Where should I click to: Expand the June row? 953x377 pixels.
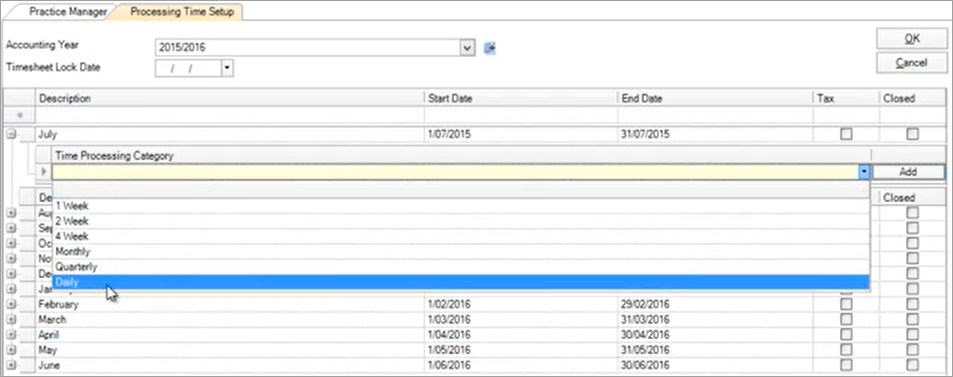(11, 365)
